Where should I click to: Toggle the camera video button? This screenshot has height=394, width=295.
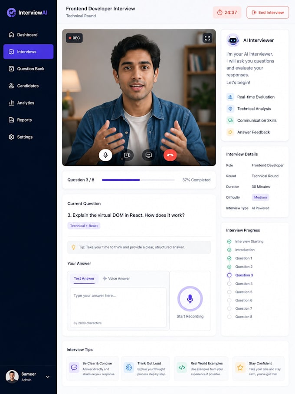[x=127, y=155]
